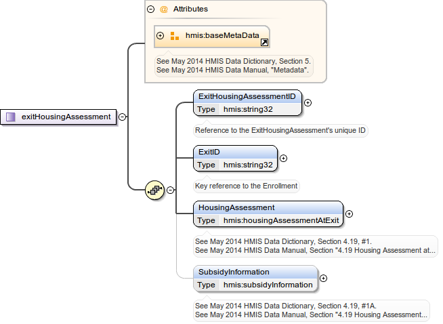Image resolution: width=443 pixels, height=324 pixels.
Task: Collapse the sequence compositor children
Action: pyautogui.click(x=170, y=190)
